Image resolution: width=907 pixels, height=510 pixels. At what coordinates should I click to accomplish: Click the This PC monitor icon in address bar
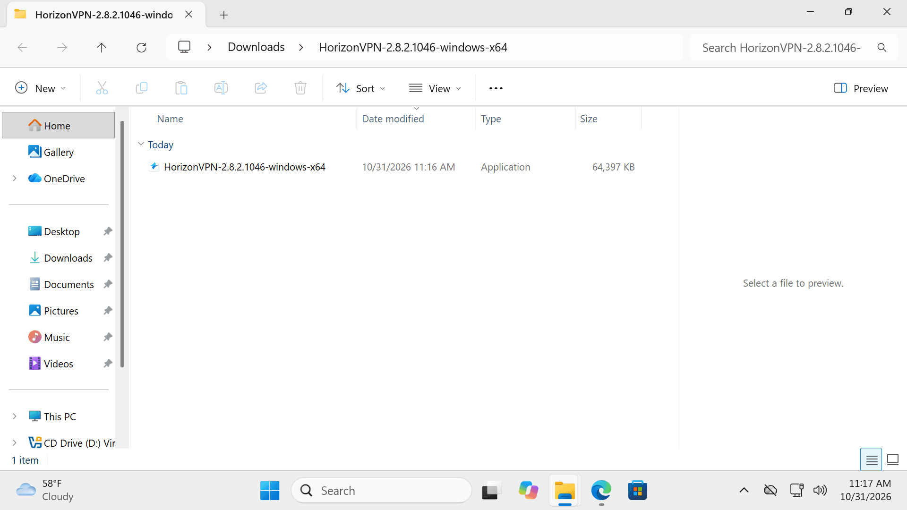tap(184, 47)
